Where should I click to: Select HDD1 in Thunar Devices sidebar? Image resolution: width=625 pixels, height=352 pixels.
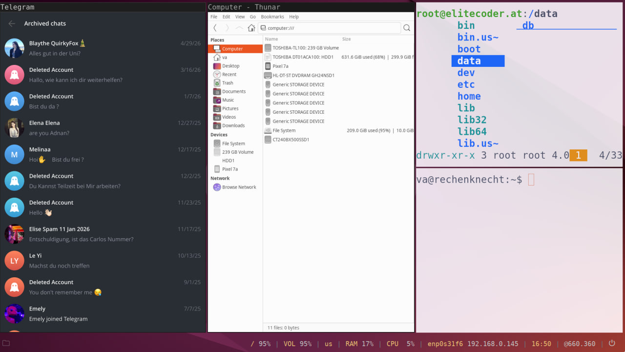coord(235,161)
